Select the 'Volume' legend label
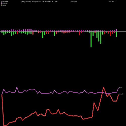Image resolution: width=126 pixels, height=126 pixels. [x=5, y=4]
